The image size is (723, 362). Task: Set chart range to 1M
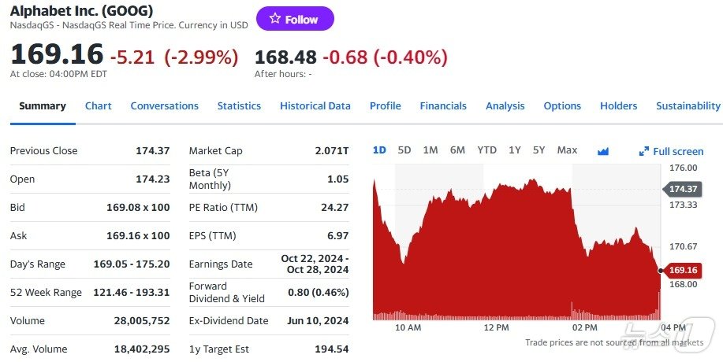point(430,150)
